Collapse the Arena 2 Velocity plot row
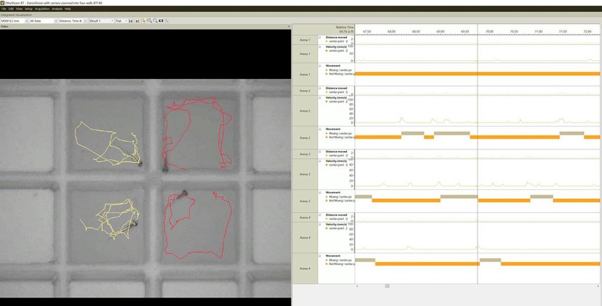 point(320,97)
